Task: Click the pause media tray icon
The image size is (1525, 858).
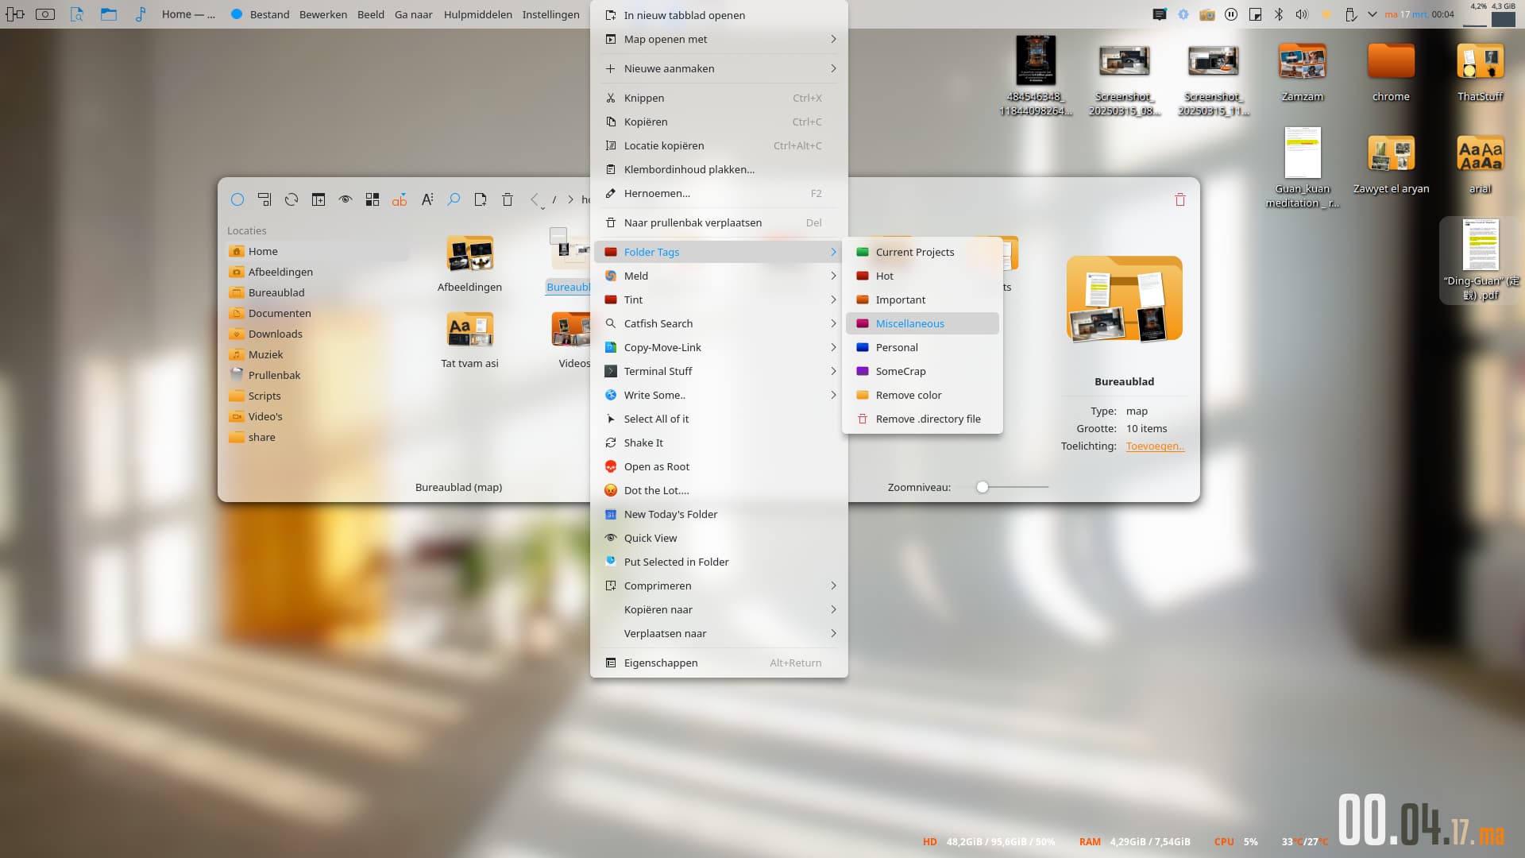Action: click(1231, 14)
